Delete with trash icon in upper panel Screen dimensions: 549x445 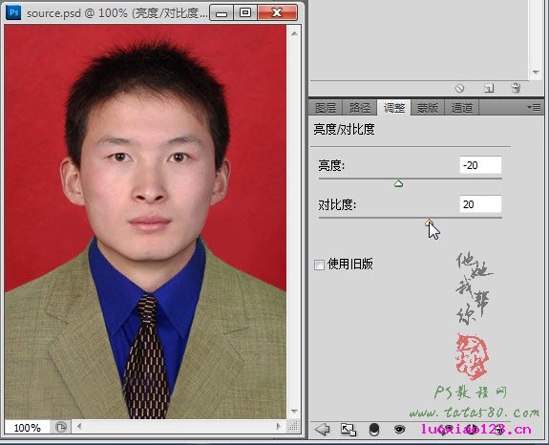pyautogui.click(x=516, y=88)
